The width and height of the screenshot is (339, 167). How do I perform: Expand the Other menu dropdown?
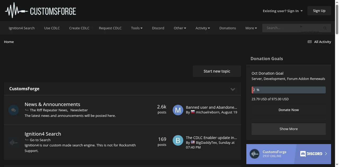tap(180, 28)
